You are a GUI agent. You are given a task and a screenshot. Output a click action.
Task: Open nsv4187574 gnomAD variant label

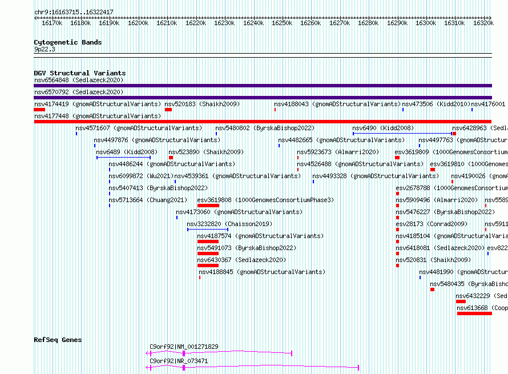[x=260, y=236]
